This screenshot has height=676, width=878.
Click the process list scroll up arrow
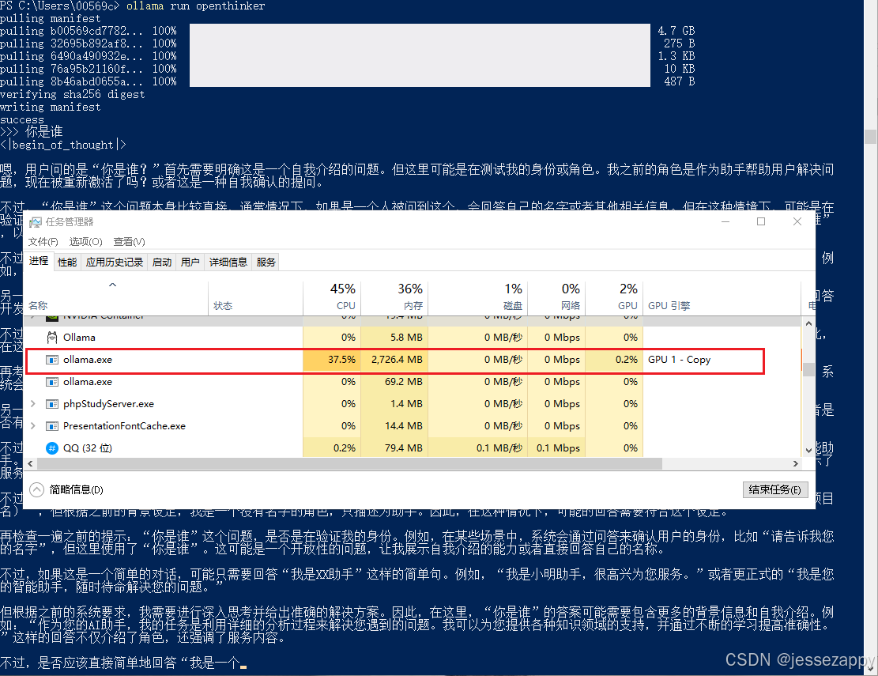click(808, 323)
